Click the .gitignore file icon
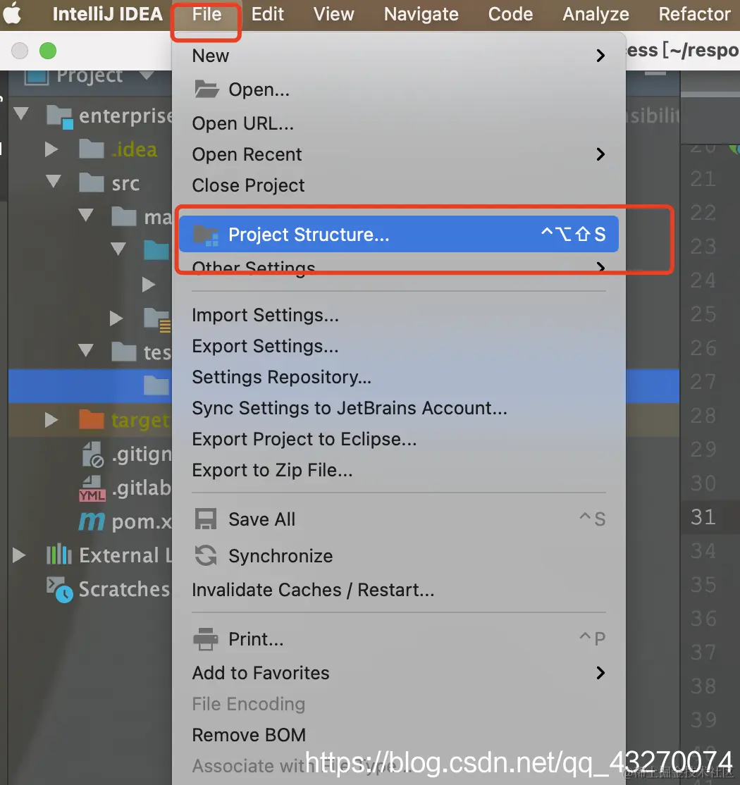 point(92,454)
